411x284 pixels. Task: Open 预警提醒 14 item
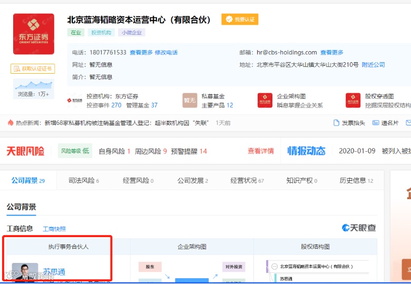pos(189,151)
